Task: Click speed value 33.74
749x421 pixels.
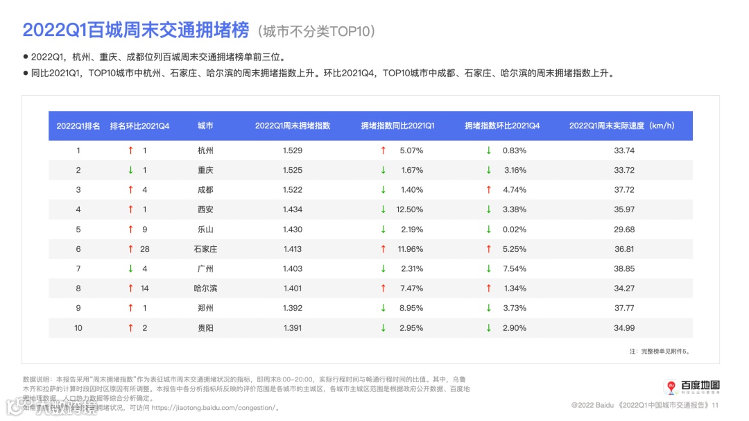Action: click(624, 151)
